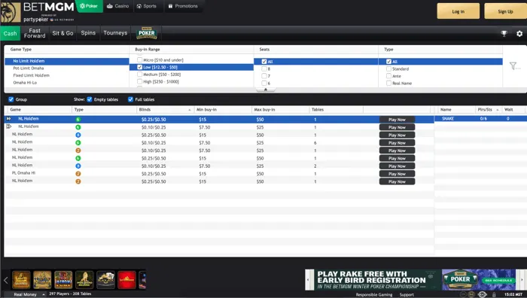Click the padlock icon in the status bar
This screenshot has height=298, width=527.
pyautogui.click(x=494, y=295)
